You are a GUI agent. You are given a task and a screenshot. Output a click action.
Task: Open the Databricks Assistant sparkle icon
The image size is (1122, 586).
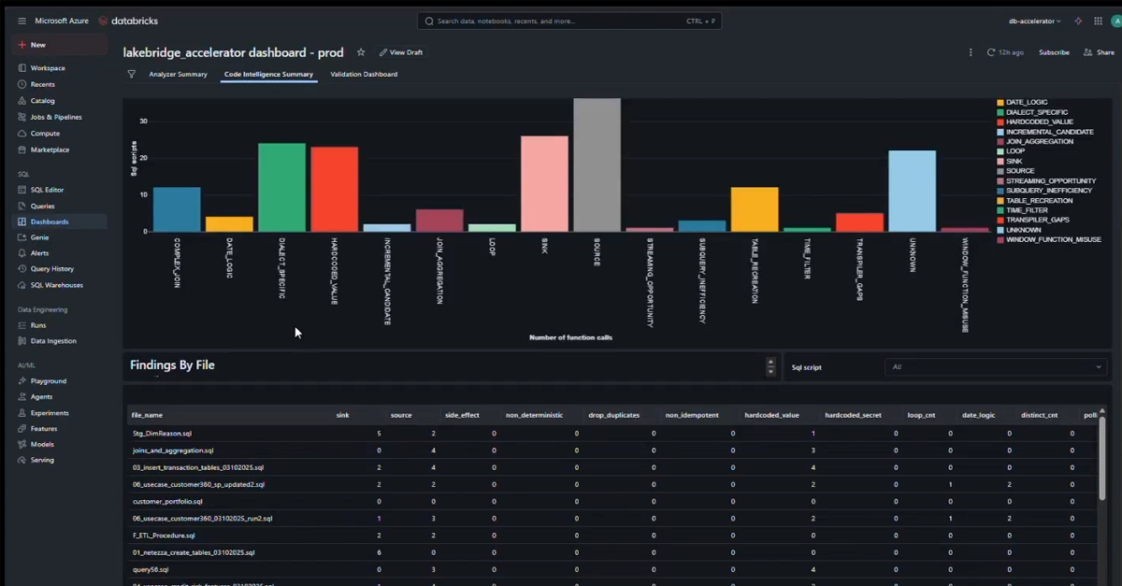tap(1078, 21)
